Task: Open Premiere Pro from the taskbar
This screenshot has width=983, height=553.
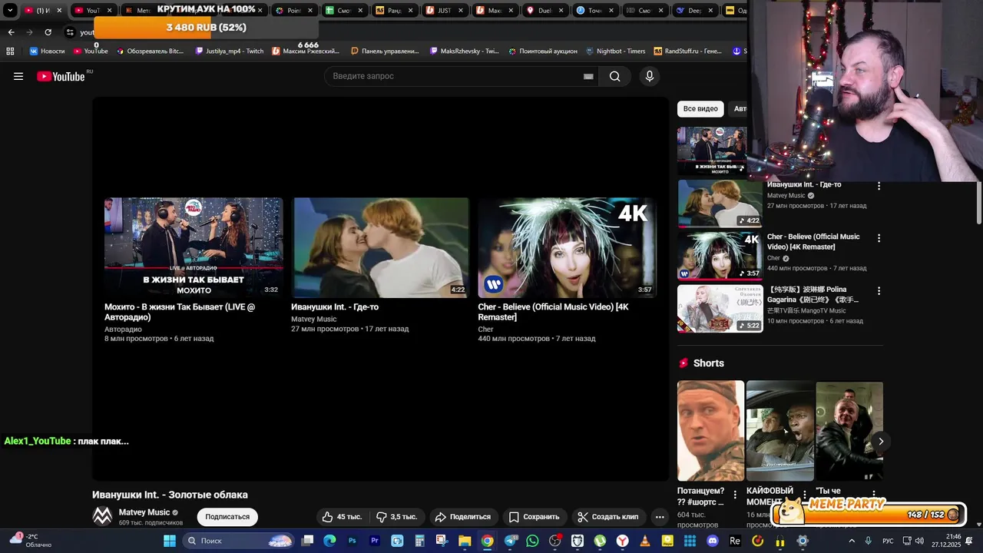Action: pos(375,541)
